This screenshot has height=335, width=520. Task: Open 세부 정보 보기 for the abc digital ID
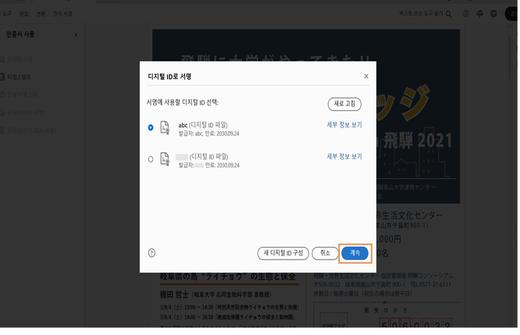pyautogui.click(x=344, y=125)
